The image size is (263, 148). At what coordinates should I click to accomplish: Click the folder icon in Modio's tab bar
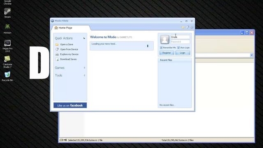click(183, 27)
